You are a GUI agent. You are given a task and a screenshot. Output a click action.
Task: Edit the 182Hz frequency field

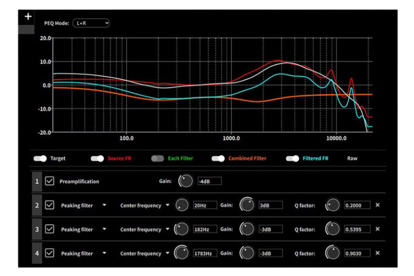[x=205, y=229]
